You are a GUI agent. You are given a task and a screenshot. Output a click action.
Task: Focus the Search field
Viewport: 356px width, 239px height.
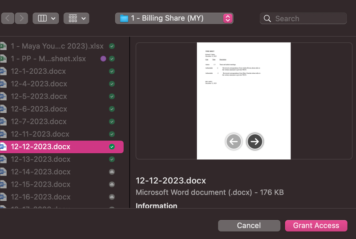303,18
